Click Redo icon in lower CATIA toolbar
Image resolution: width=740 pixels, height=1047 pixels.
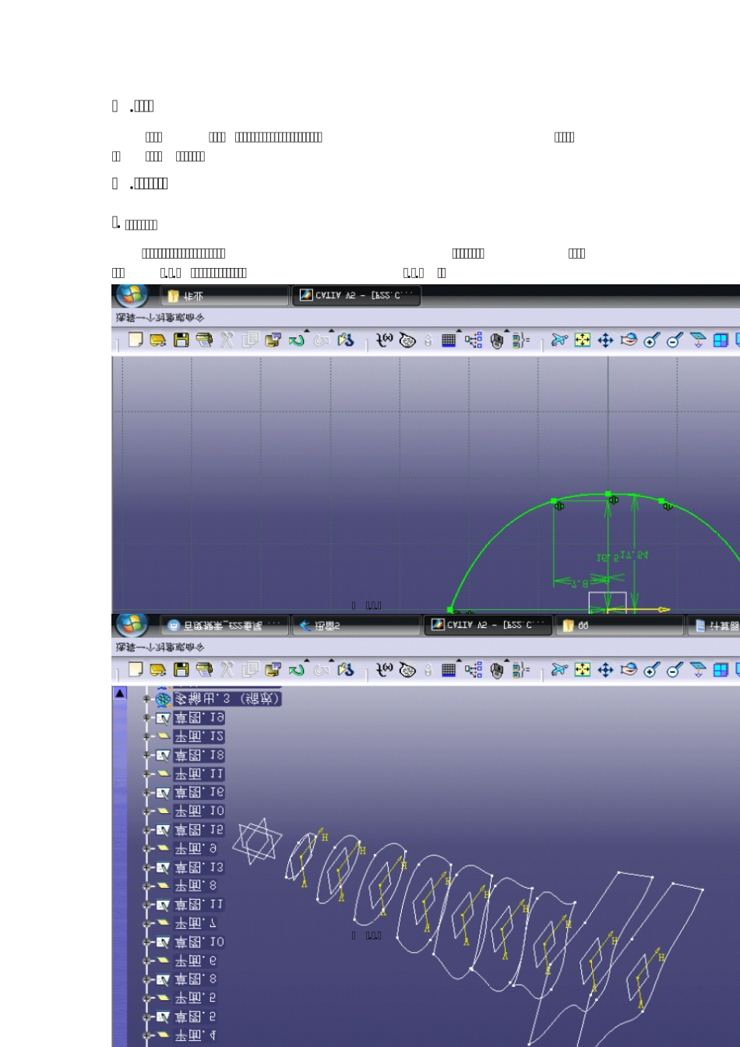point(321,670)
